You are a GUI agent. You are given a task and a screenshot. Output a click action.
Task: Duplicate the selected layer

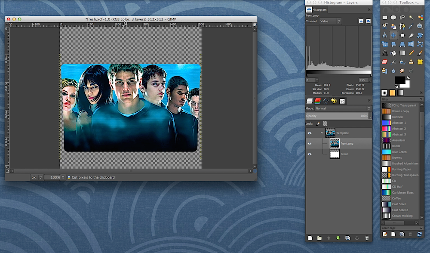pyautogui.click(x=347, y=238)
